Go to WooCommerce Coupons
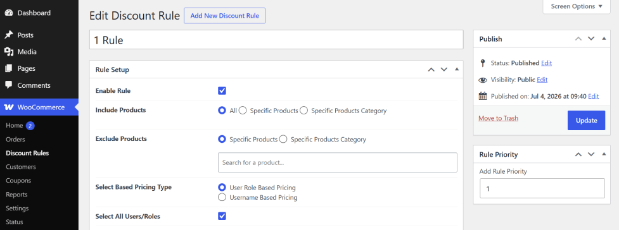Viewport: 619px width, 230px height. click(18, 181)
